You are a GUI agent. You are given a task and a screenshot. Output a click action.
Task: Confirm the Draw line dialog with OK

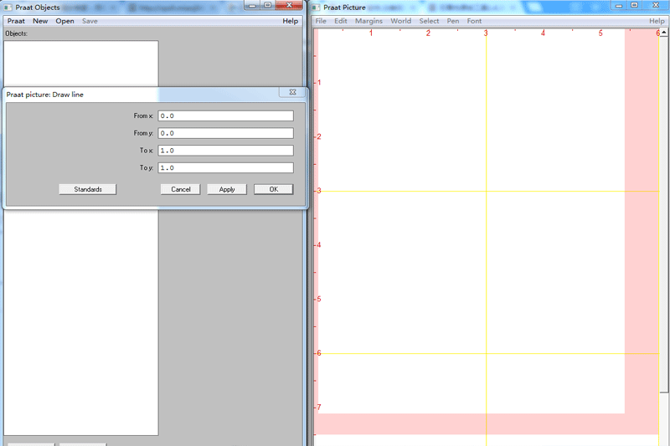273,189
